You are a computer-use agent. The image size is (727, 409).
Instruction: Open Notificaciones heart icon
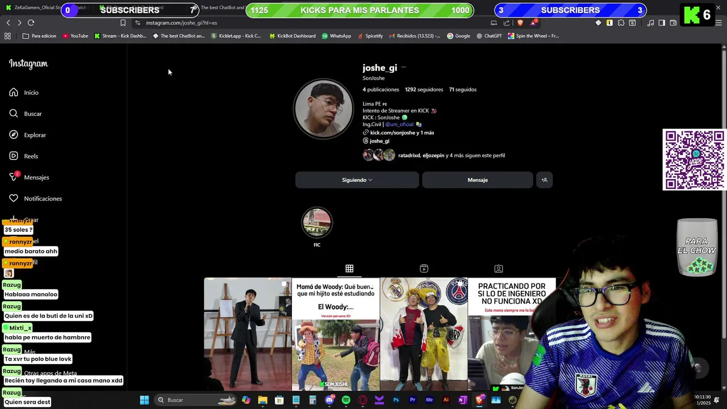14,198
